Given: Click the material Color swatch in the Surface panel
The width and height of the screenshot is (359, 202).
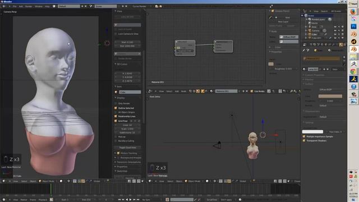Looking at the screenshot, I should pyautogui.click(x=330, y=96).
